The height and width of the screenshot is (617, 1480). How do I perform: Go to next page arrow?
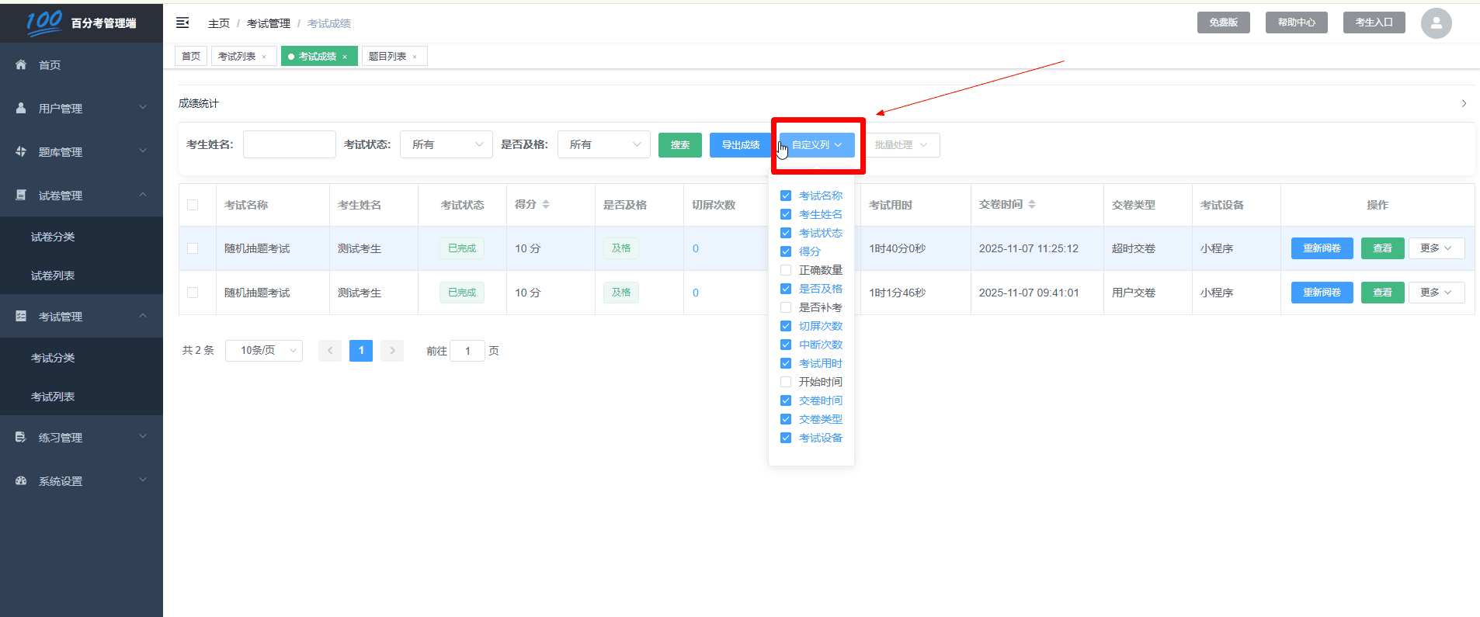point(392,351)
